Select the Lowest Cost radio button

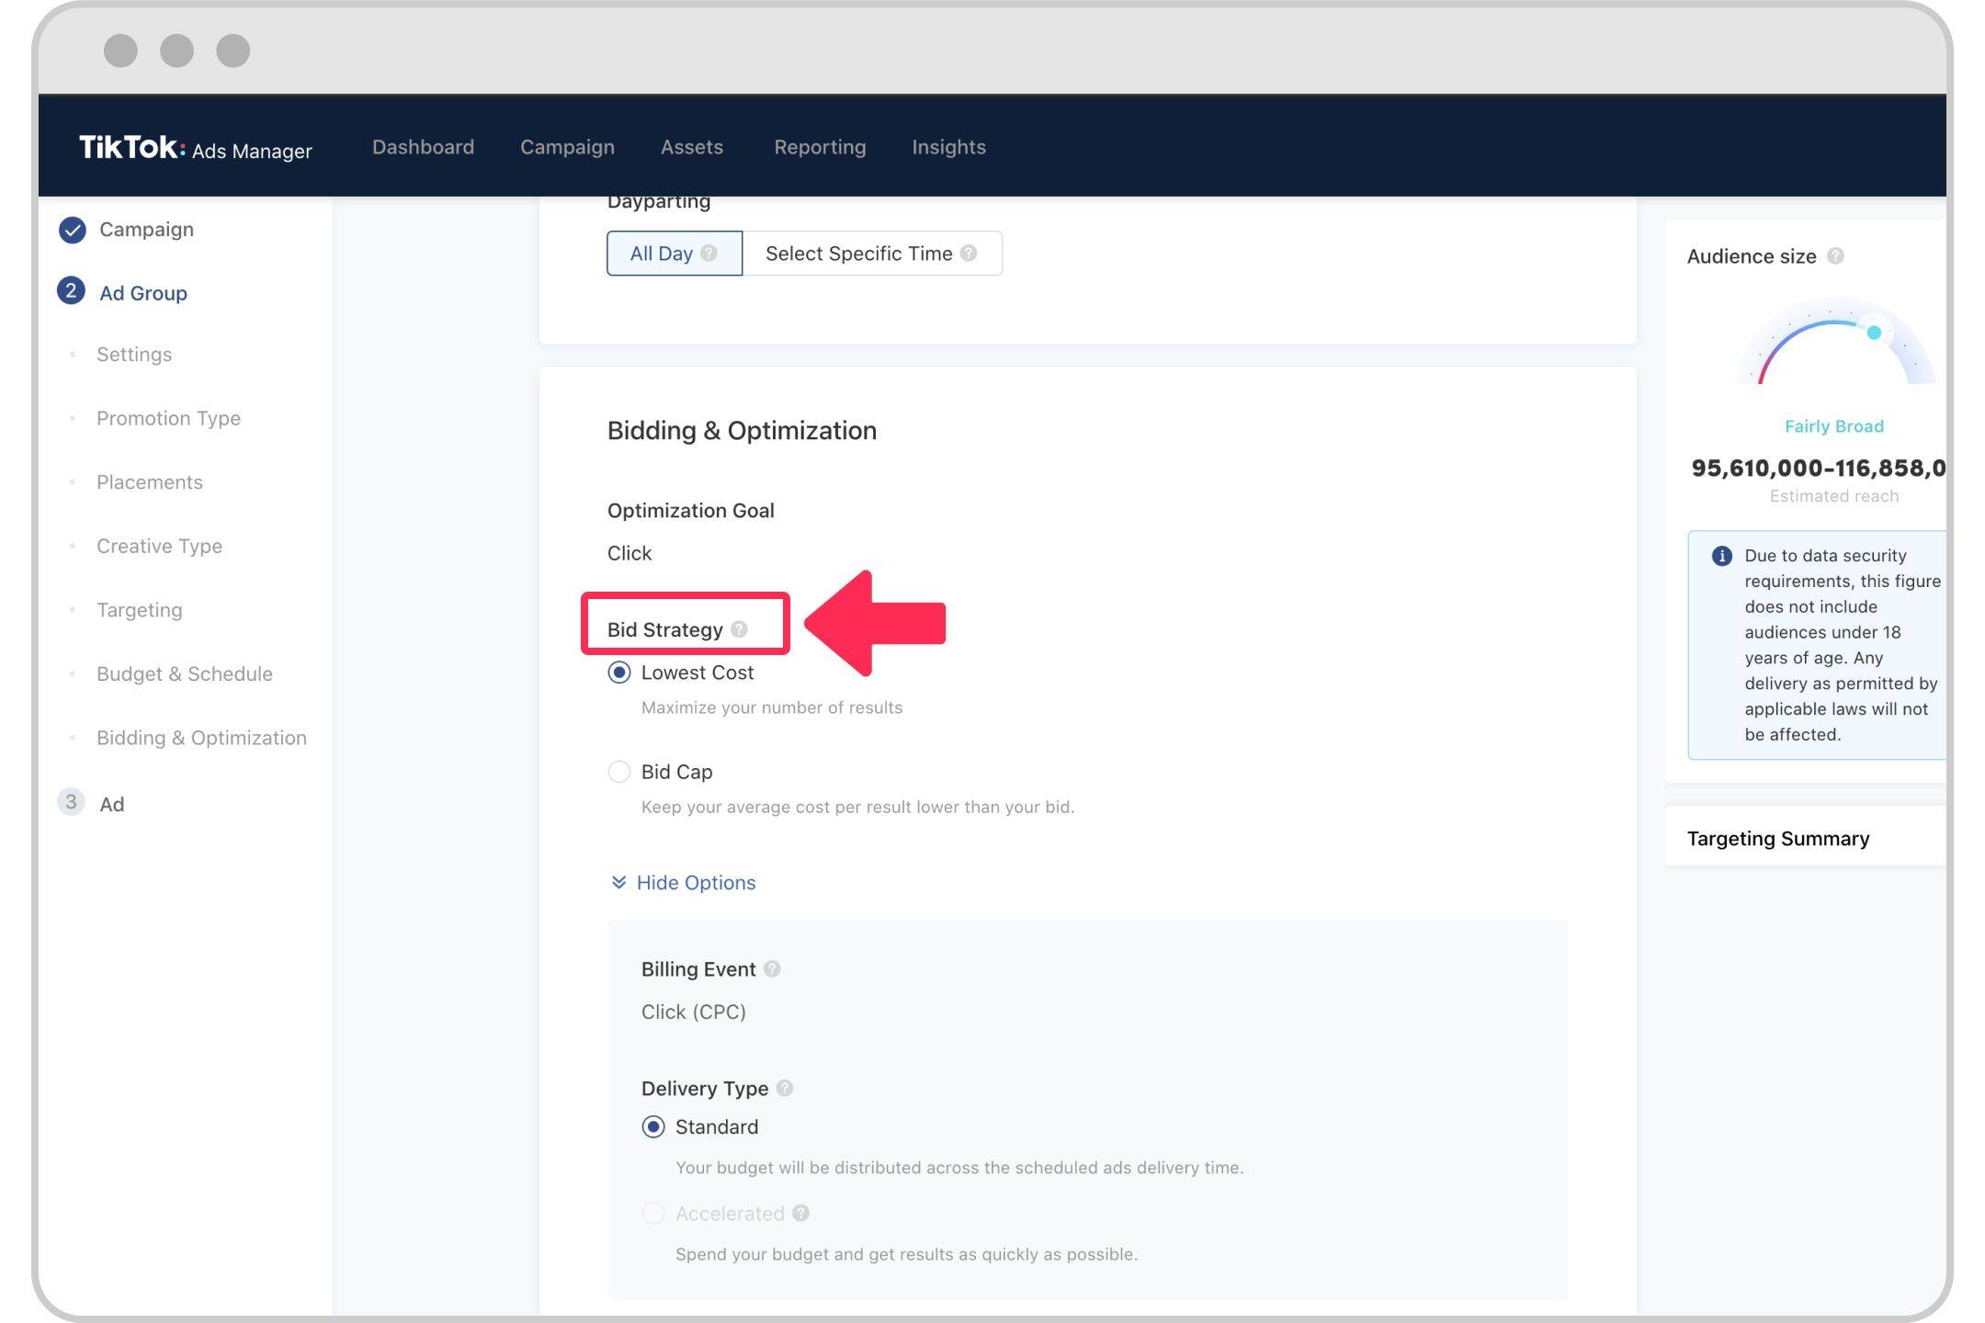coord(618,672)
